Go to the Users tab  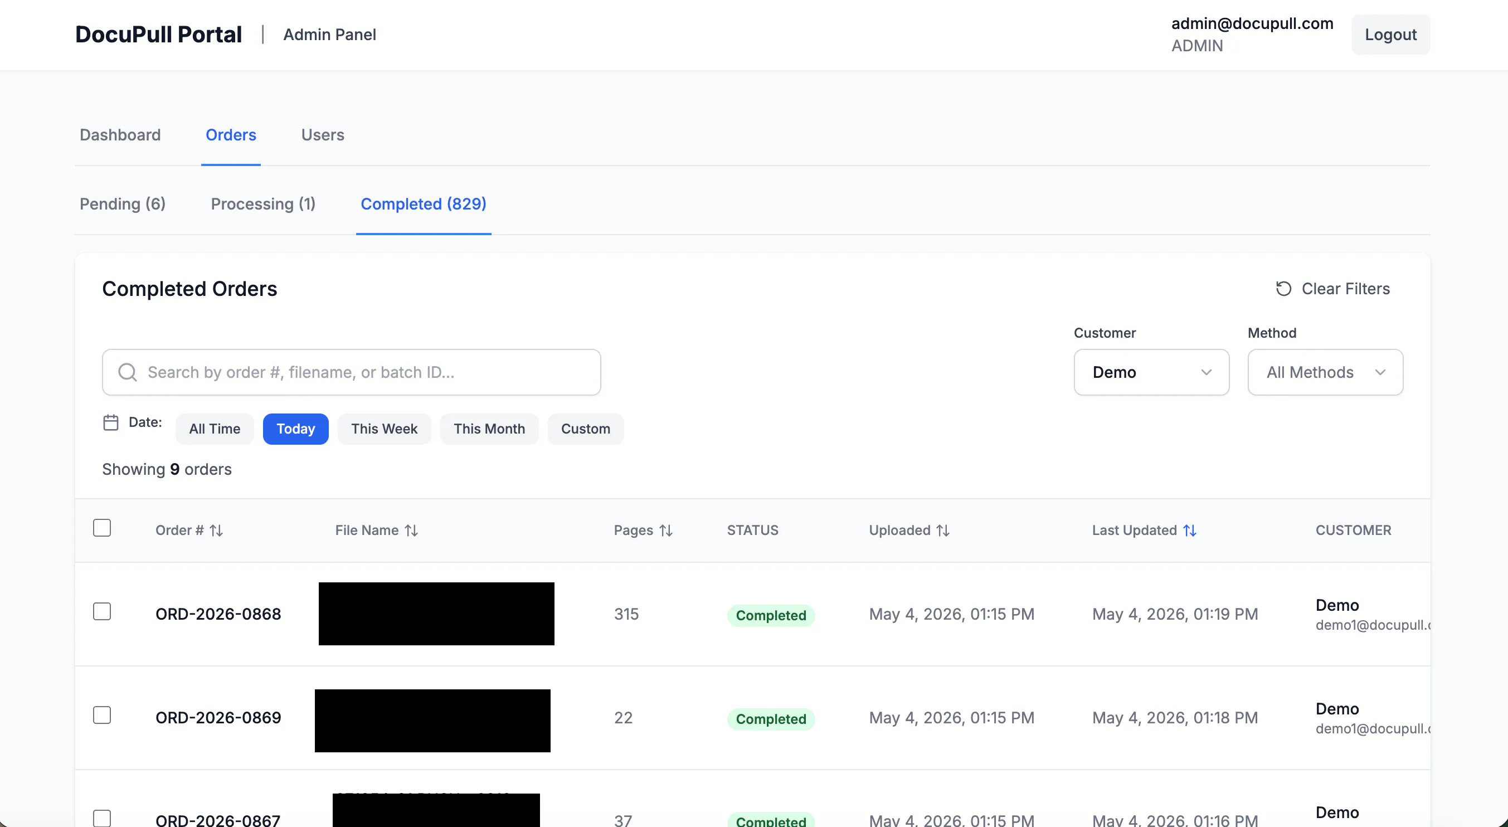click(x=323, y=135)
